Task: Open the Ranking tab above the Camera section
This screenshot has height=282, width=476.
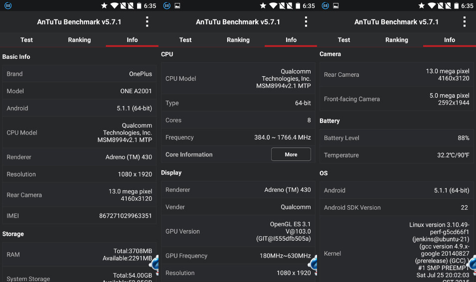Action: pos(397,40)
